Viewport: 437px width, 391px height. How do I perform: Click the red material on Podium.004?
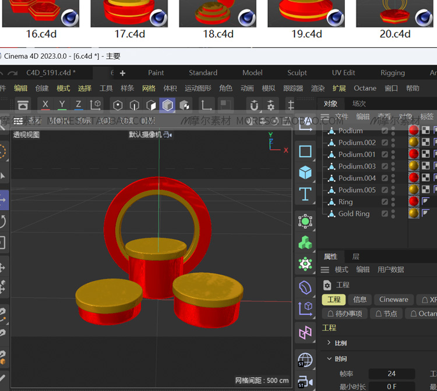[x=414, y=177]
